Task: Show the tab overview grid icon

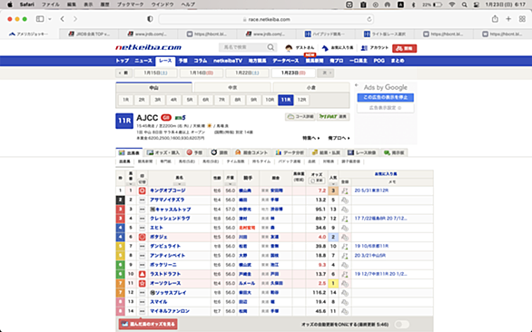Action: pyautogui.click(x=522, y=19)
